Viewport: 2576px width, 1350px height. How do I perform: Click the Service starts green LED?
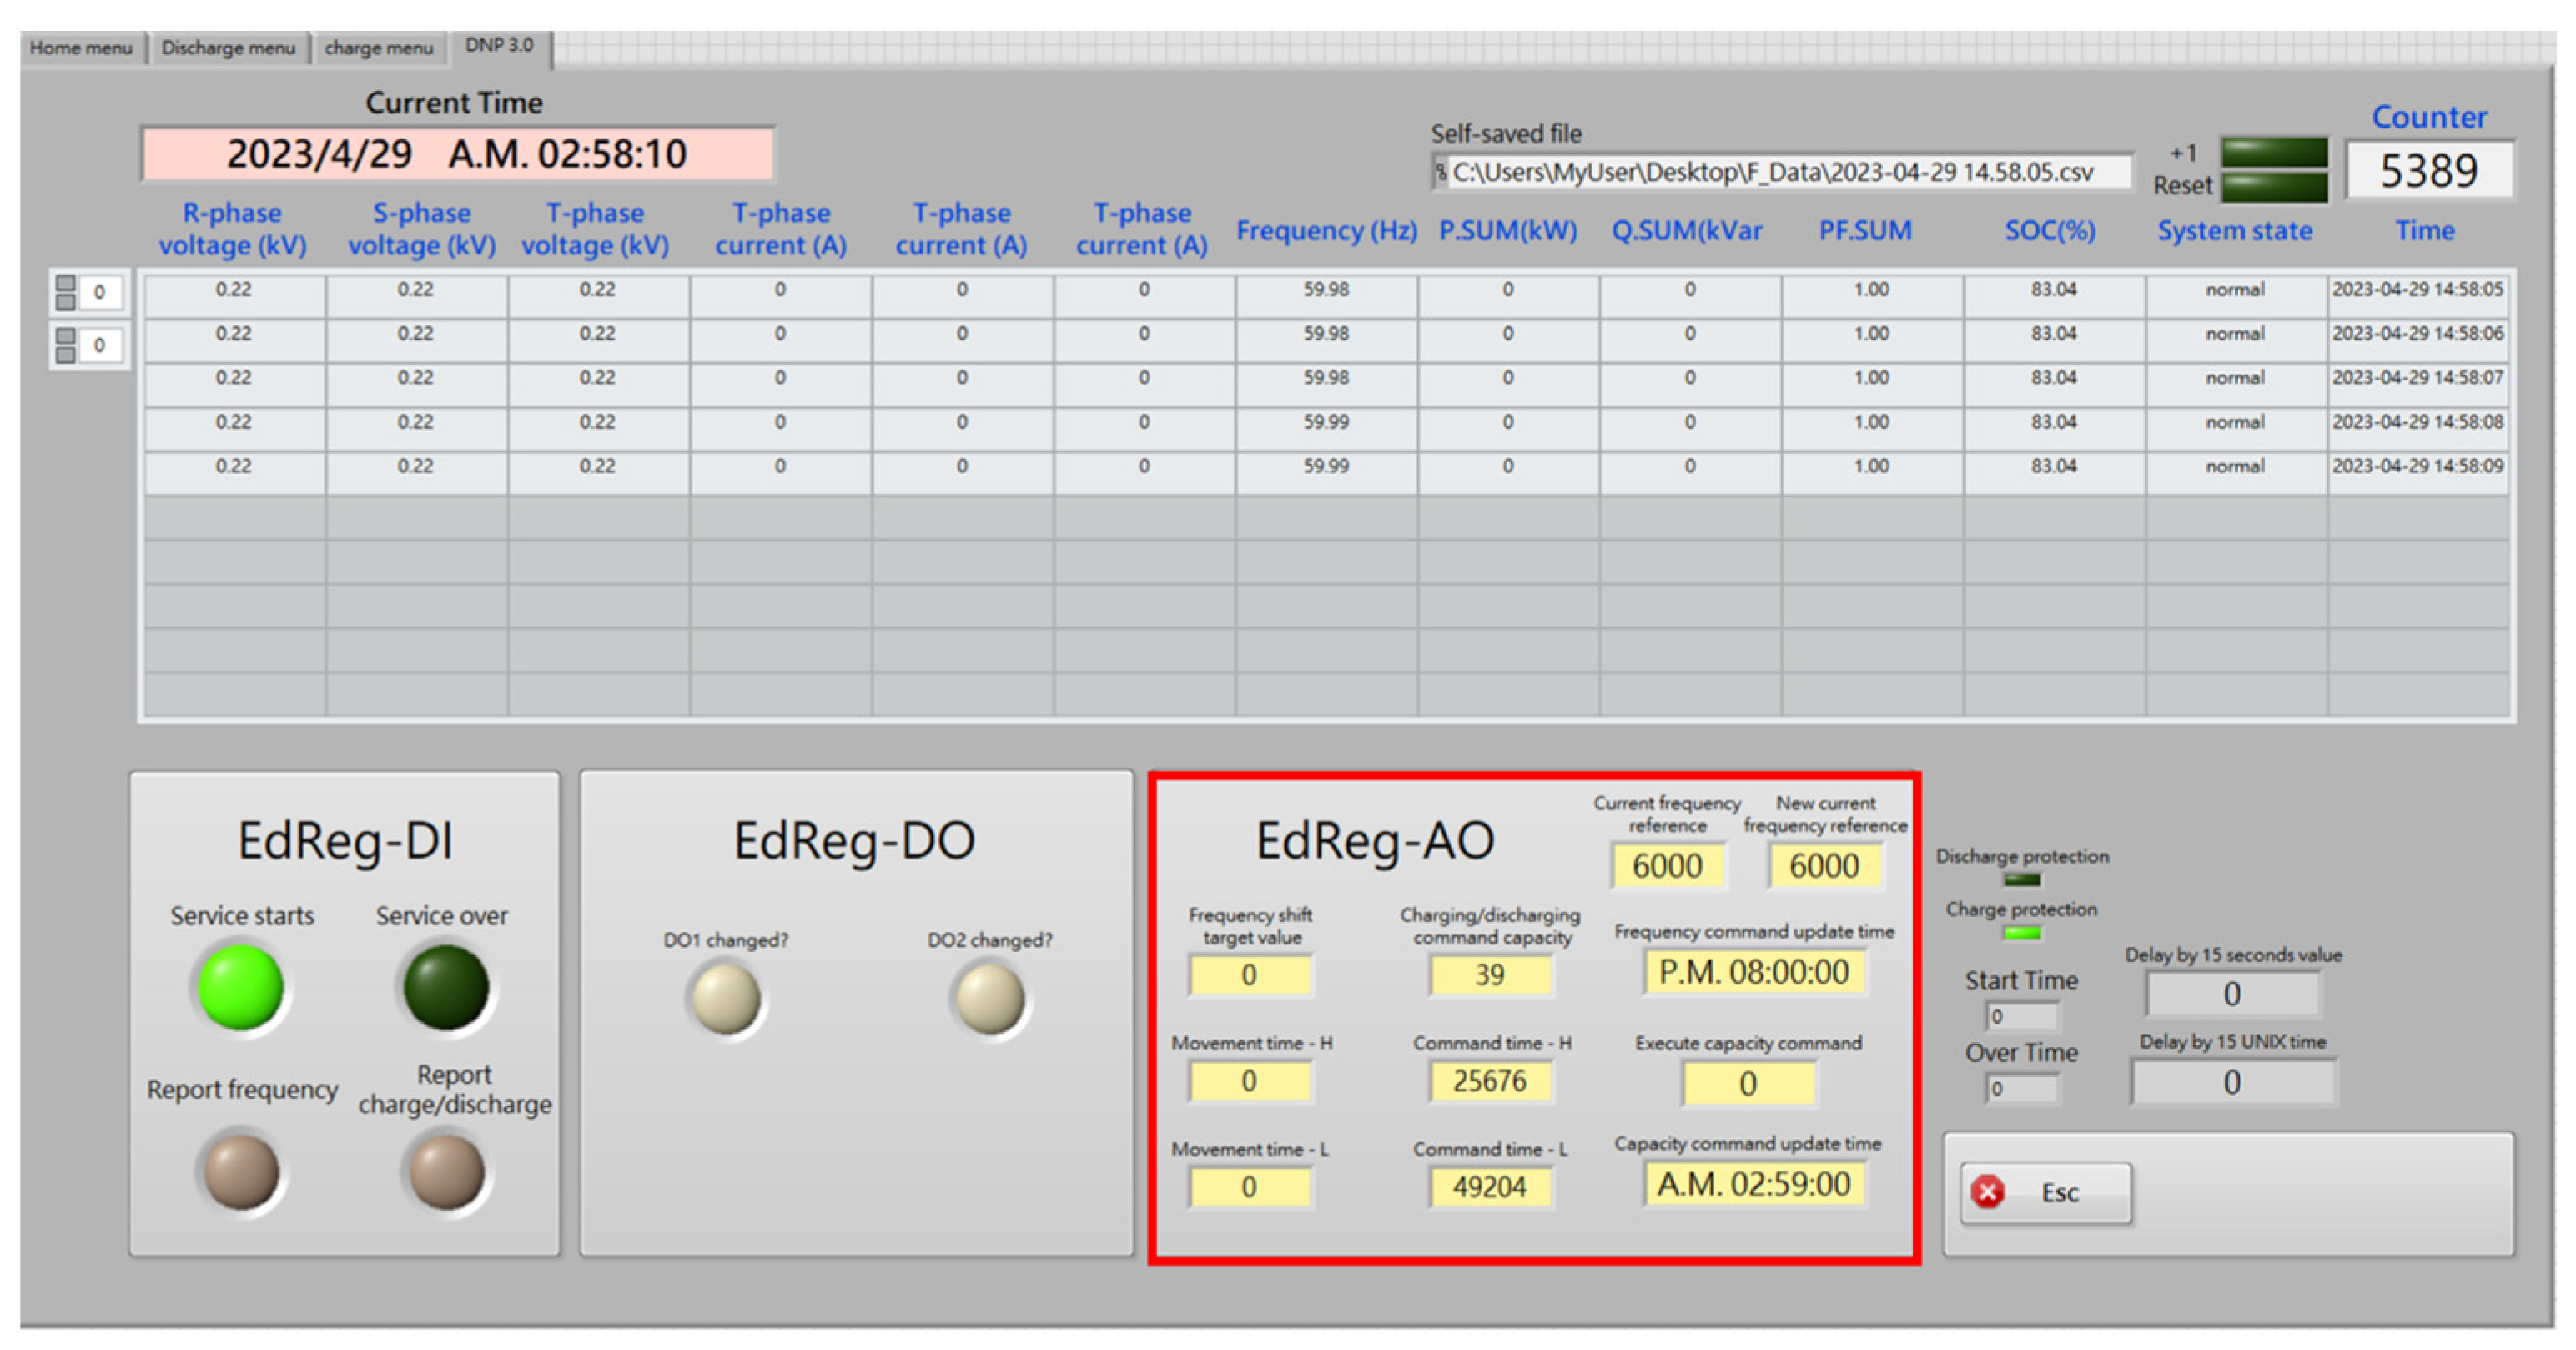240,987
